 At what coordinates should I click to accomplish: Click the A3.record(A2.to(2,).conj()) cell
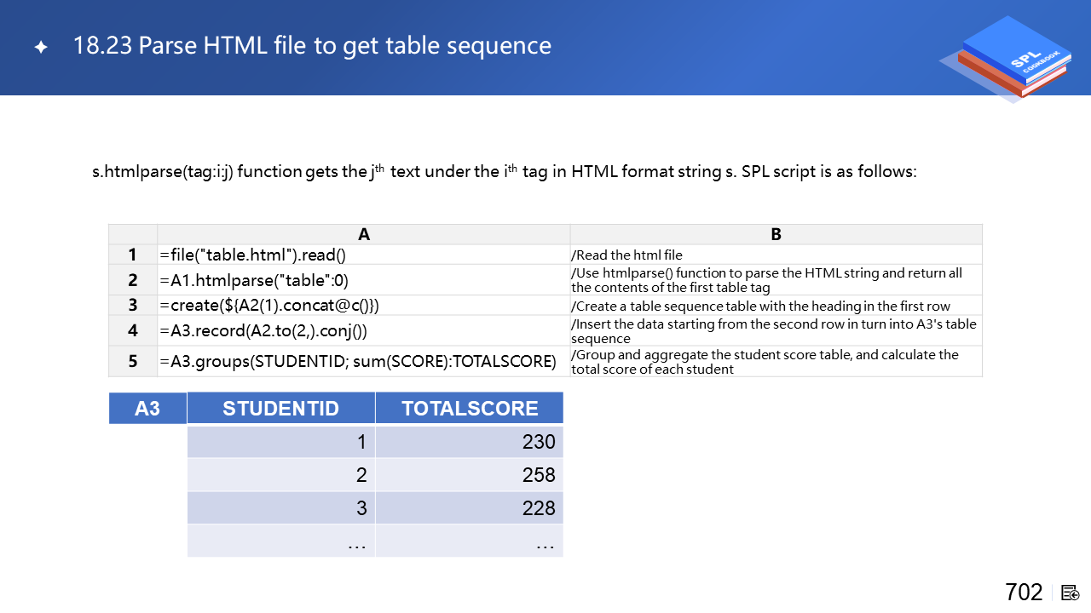268,331
